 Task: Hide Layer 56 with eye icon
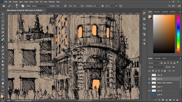(x=149, y=91)
